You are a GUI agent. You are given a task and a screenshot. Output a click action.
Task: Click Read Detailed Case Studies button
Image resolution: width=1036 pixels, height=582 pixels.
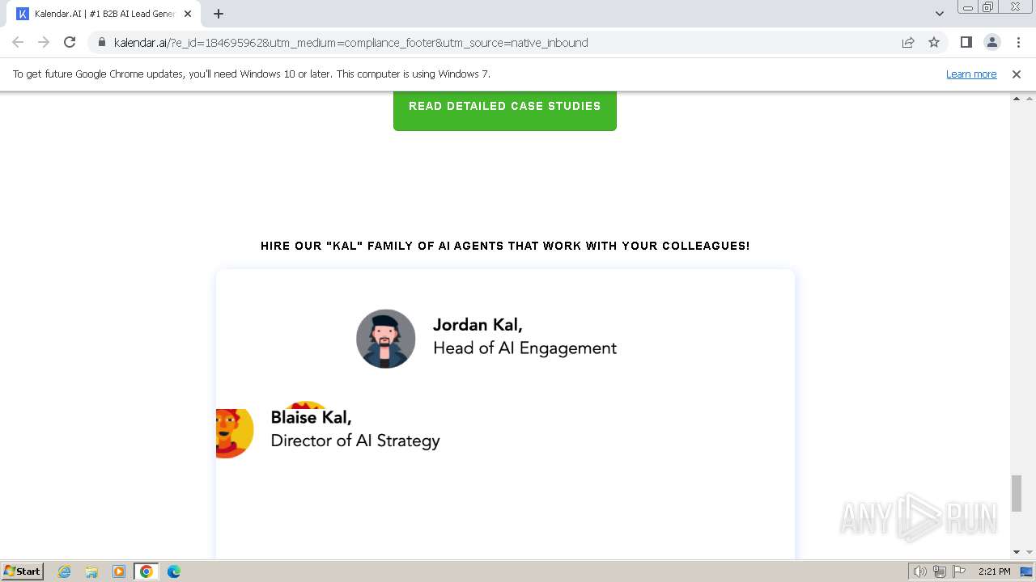click(505, 107)
